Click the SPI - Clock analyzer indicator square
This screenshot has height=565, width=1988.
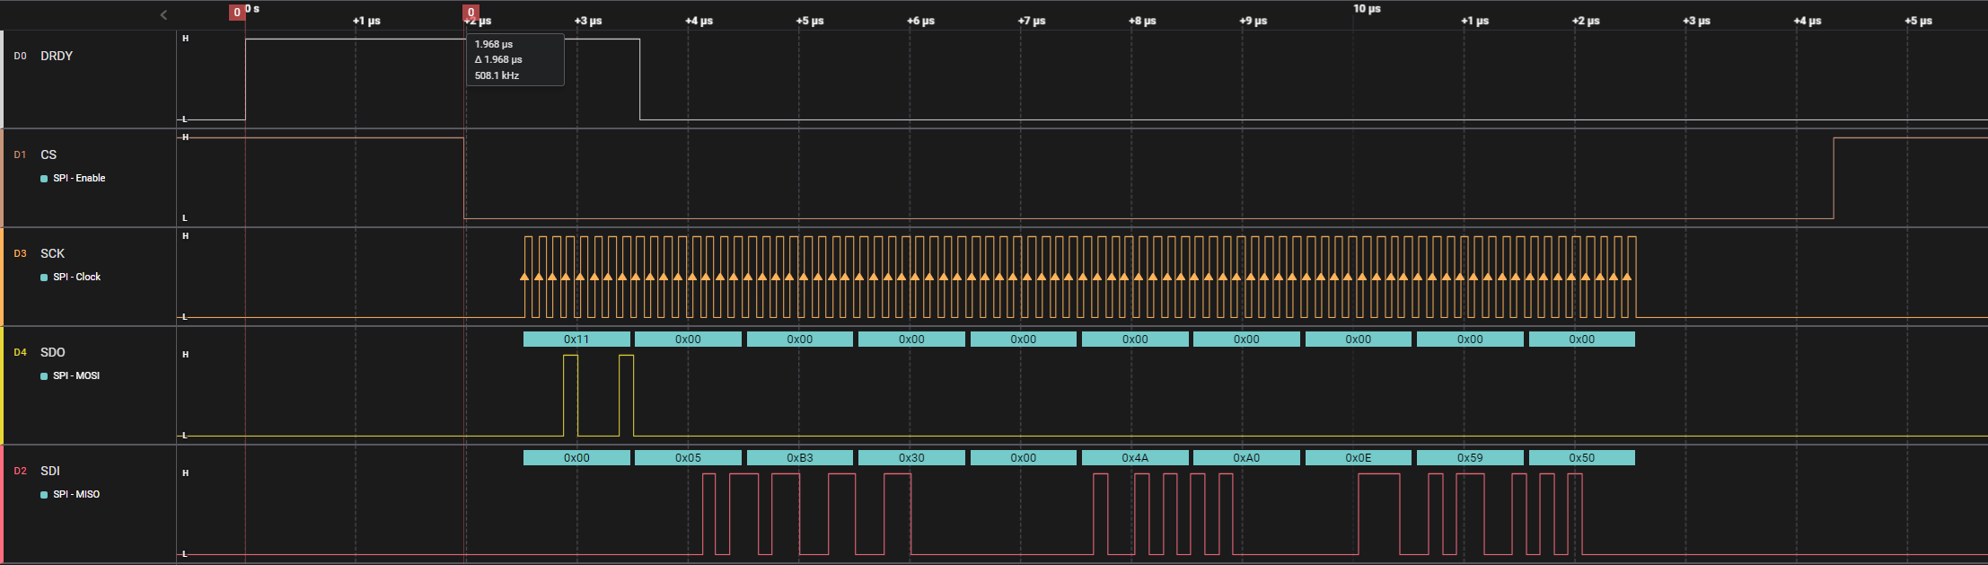44,278
